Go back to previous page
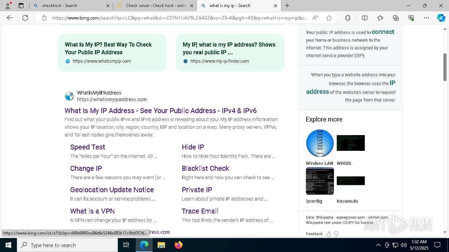The height and width of the screenshot is (252, 449). point(10,18)
